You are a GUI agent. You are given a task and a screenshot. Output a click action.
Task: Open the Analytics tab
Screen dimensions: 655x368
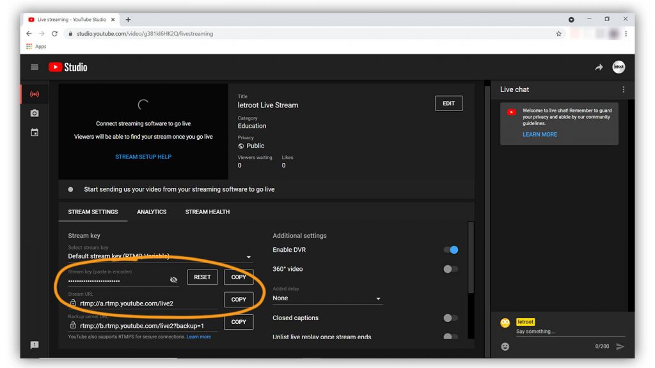point(152,212)
